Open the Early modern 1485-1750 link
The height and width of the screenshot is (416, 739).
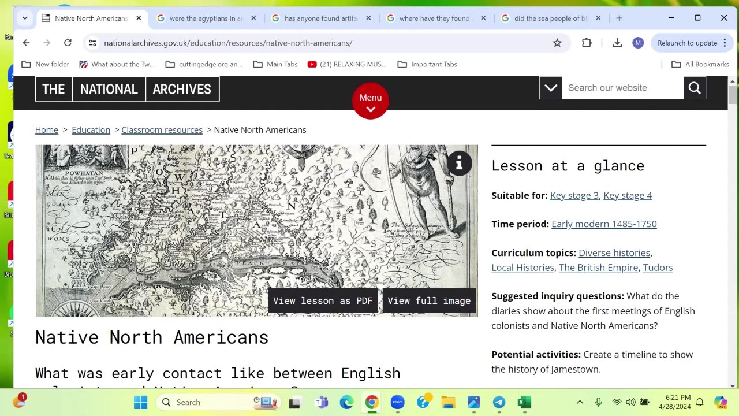coord(604,224)
